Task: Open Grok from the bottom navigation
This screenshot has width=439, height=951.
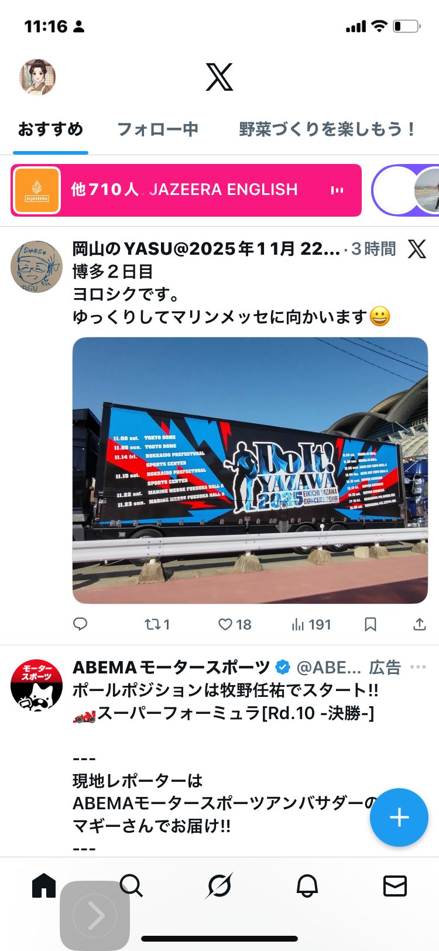Action: (x=220, y=886)
